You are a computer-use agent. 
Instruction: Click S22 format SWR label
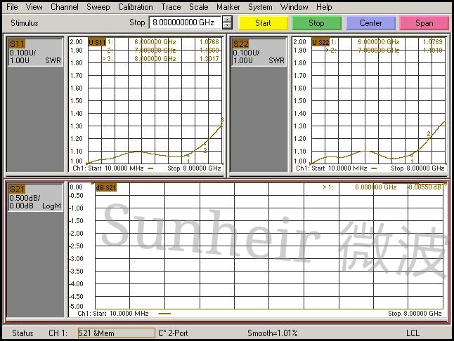pyautogui.click(x=276, y=60)
